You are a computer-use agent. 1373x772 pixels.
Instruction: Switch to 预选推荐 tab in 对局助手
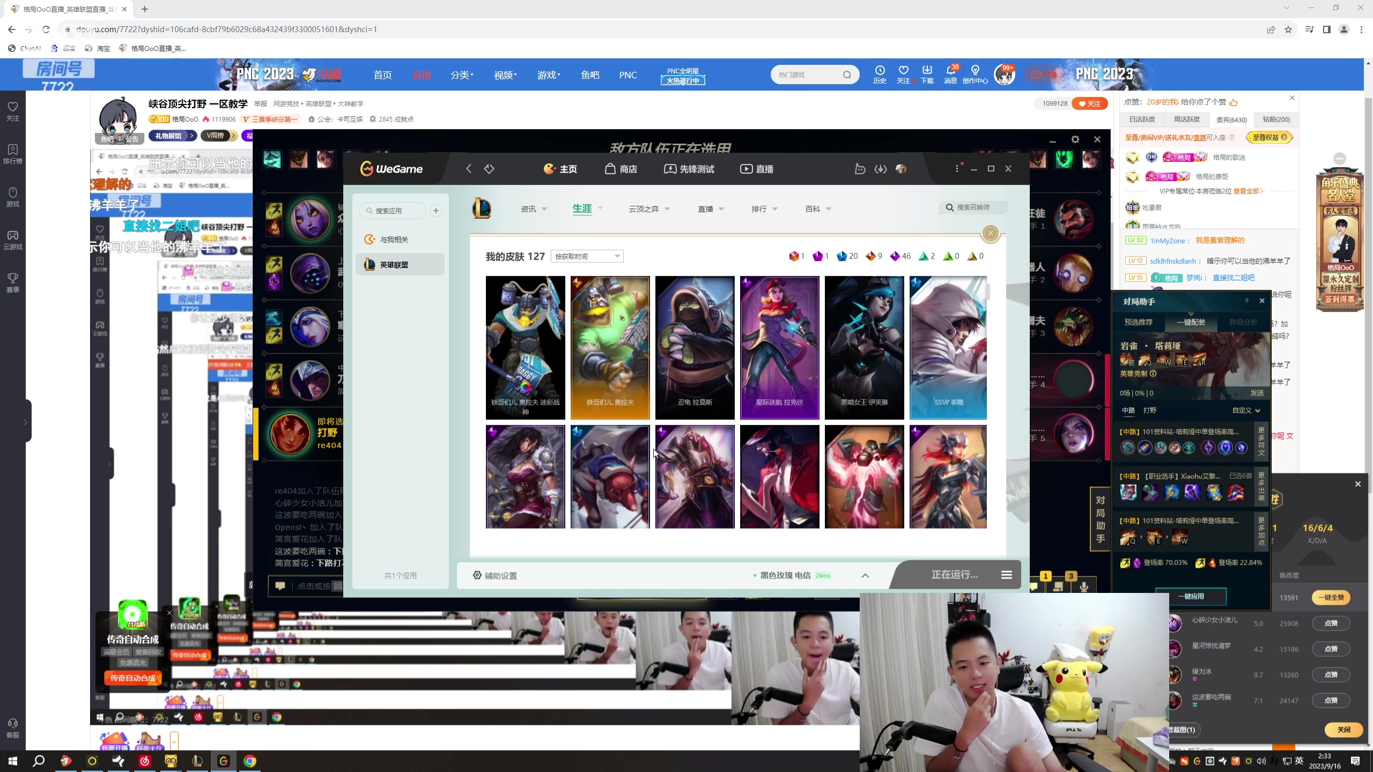click(x=1139, y=322)
